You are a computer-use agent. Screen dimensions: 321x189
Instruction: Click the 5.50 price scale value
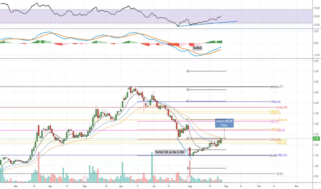tap(317, 71)
